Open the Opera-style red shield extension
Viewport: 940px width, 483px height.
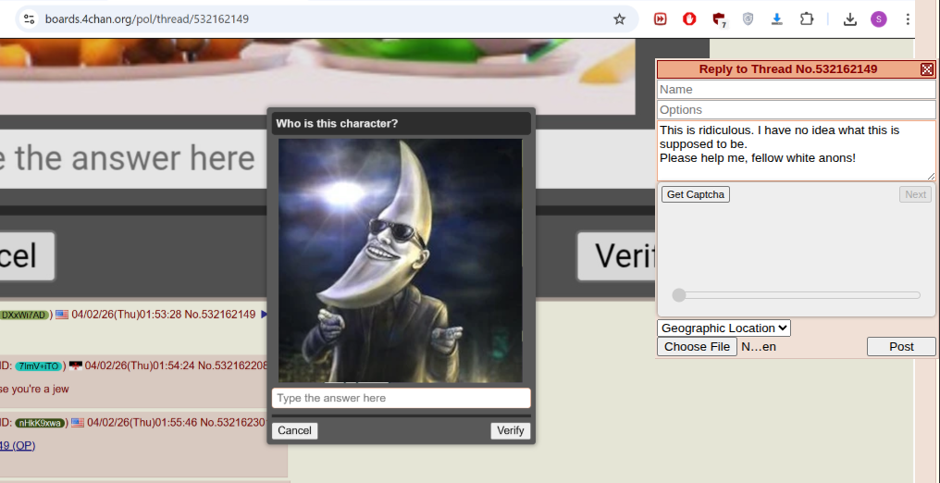[689, 19]
